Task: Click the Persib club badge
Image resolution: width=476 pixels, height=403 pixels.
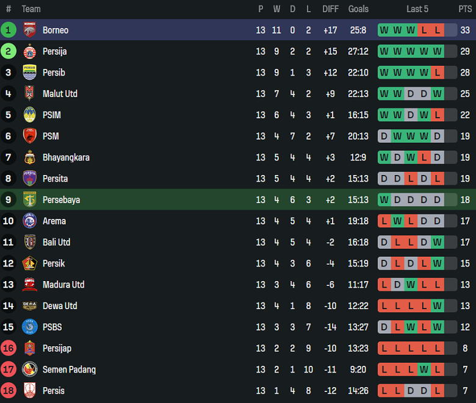Action: 29,73
